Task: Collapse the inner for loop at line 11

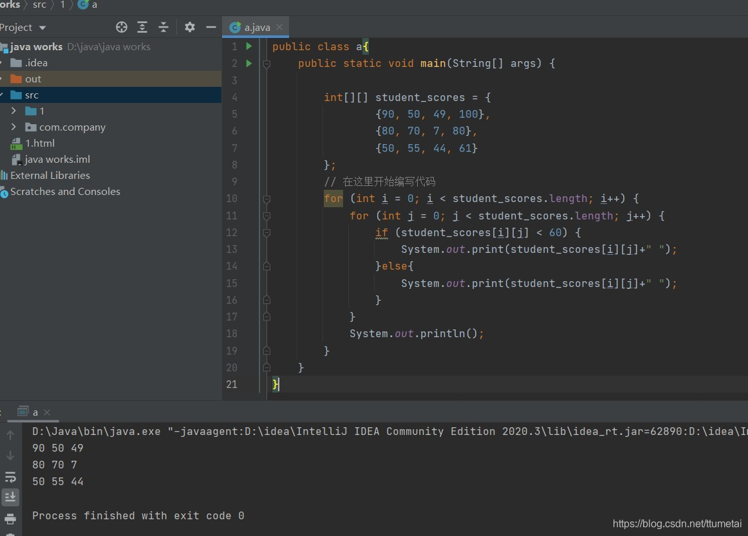Action: click(266, 216)
